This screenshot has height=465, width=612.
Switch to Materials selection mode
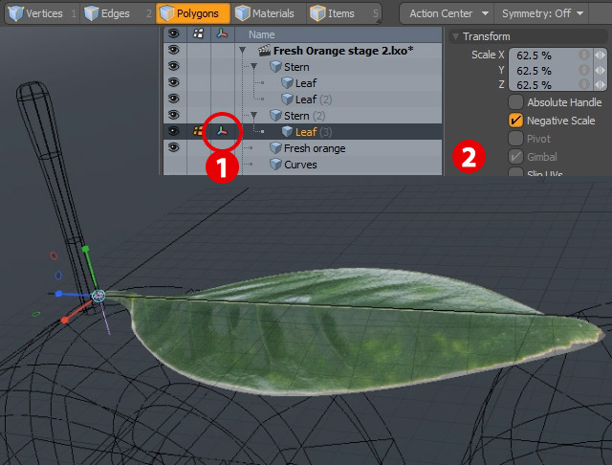[269, 13]
